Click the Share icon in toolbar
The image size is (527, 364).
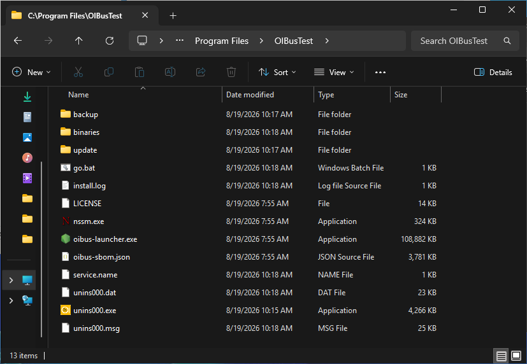[x=201, y=72]
